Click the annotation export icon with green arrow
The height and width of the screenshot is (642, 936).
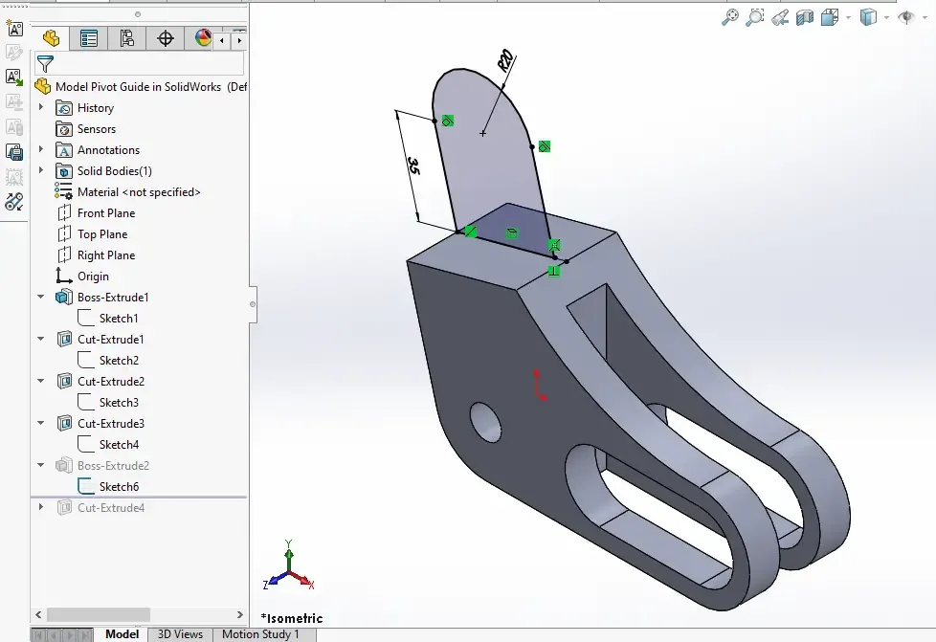pyautogui.click(x=14, y=77)
